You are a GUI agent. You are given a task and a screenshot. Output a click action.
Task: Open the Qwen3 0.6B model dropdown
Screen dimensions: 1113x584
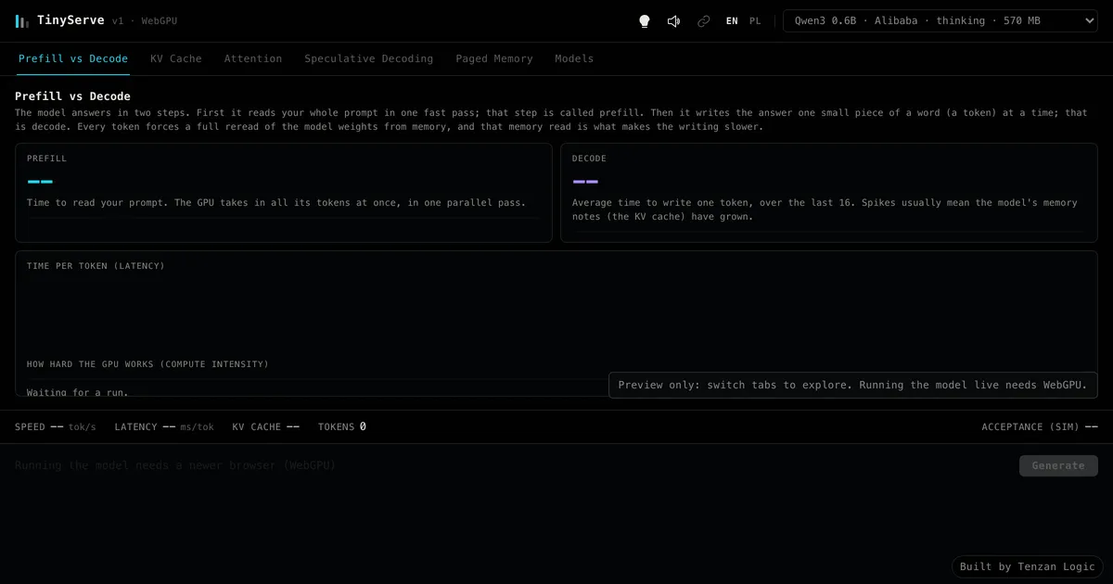940,20
